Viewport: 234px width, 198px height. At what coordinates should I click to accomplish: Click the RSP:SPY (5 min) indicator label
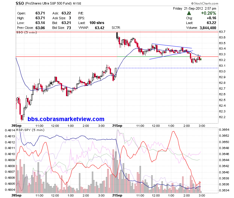(x=30, y=130)
